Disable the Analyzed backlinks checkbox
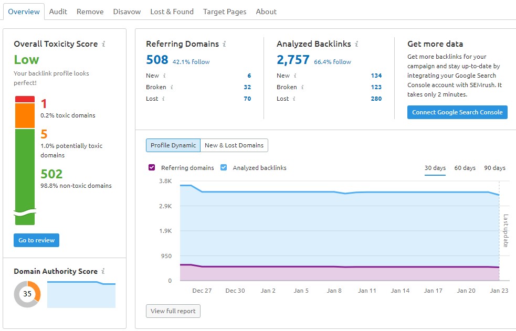Image resolution: width=516 pixels, height=331 pixels. tap(223, 167)
